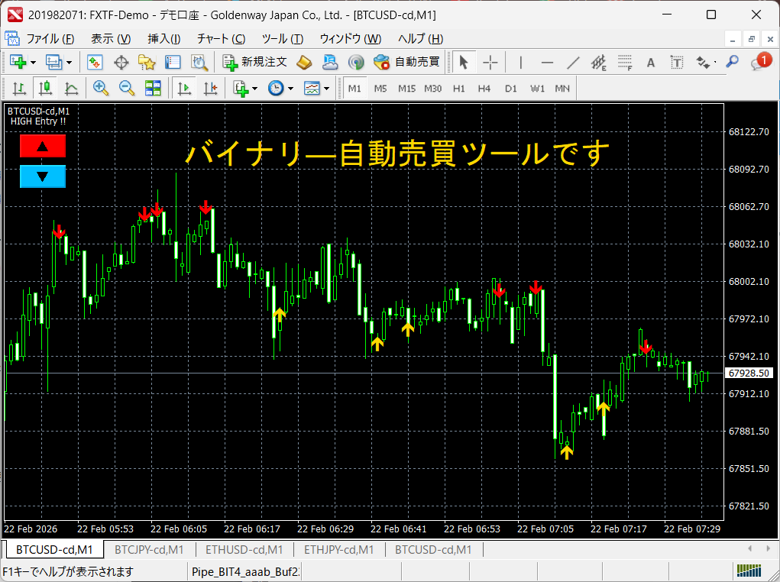The image size is (780, 582).
Task: Click the red HIGH entry up-arrow button
Action: pyautogui.click(x=43, y=146)
